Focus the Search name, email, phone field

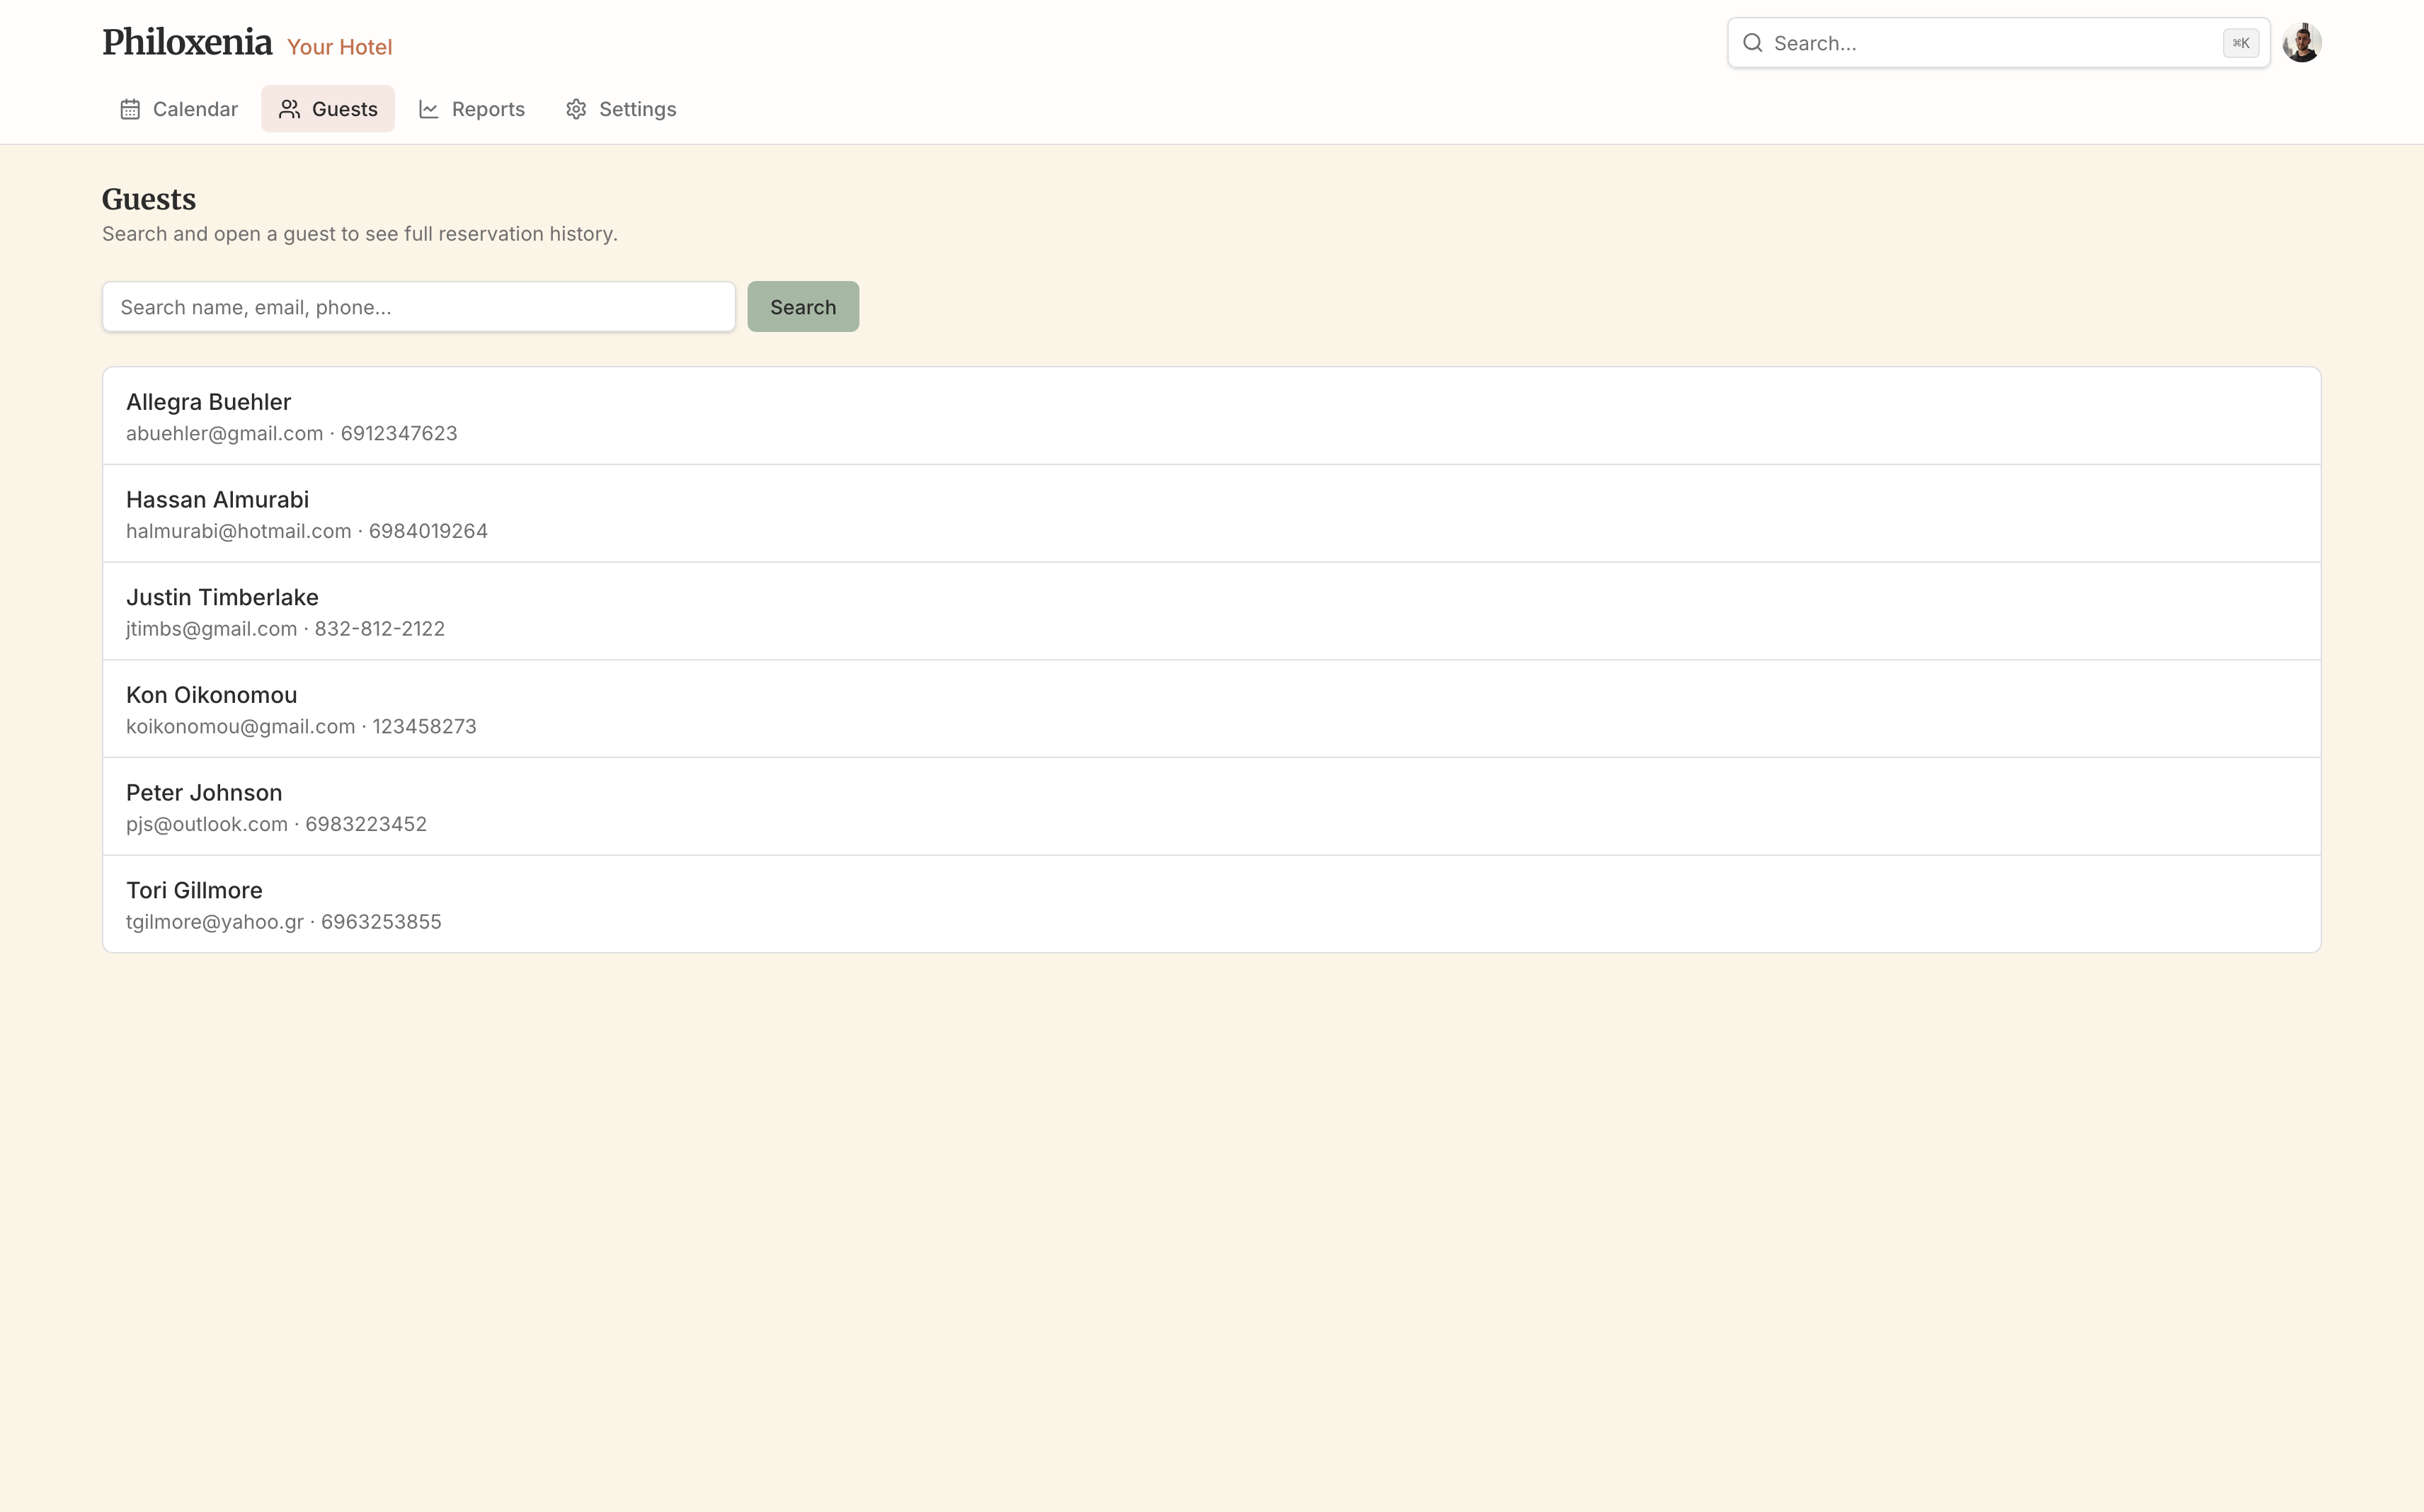tap(419, 307)
